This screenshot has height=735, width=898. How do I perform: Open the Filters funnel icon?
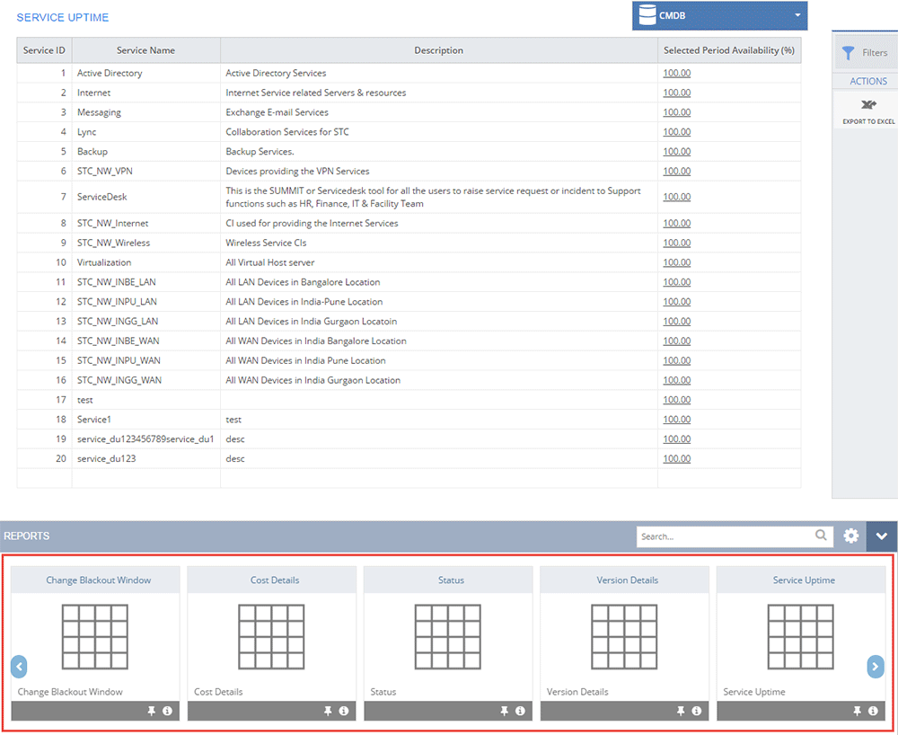pyautogui.click(x=849, y=53)
